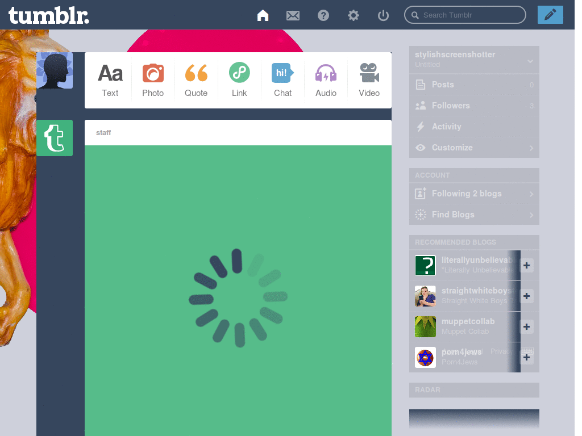Viewport: 582px width, 436px height.
Task: Open the Help question mark icon
Action: [323, 15]
